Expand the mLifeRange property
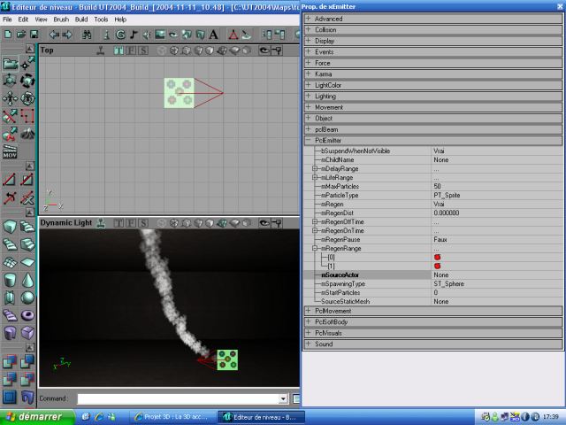 pyautogui.click(x=314, y=177)
